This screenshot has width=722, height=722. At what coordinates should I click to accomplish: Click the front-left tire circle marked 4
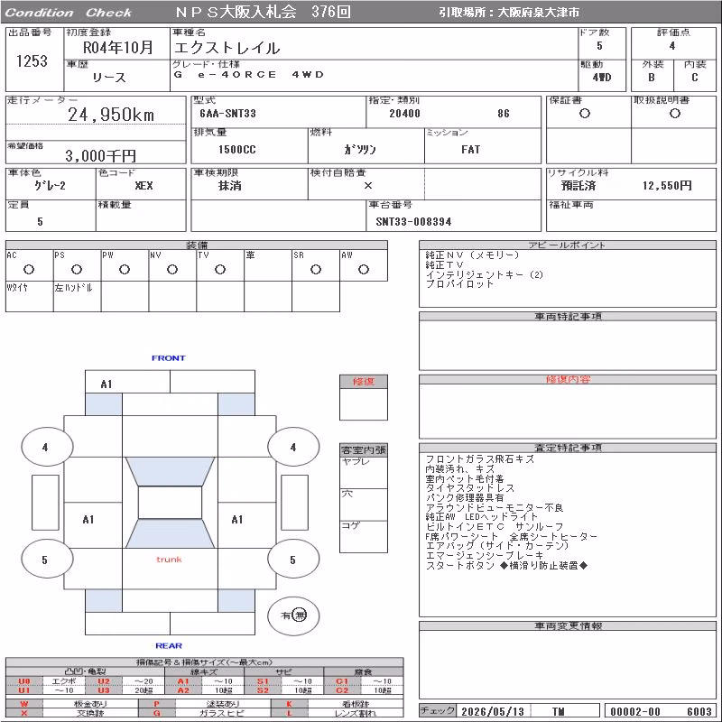47,447
